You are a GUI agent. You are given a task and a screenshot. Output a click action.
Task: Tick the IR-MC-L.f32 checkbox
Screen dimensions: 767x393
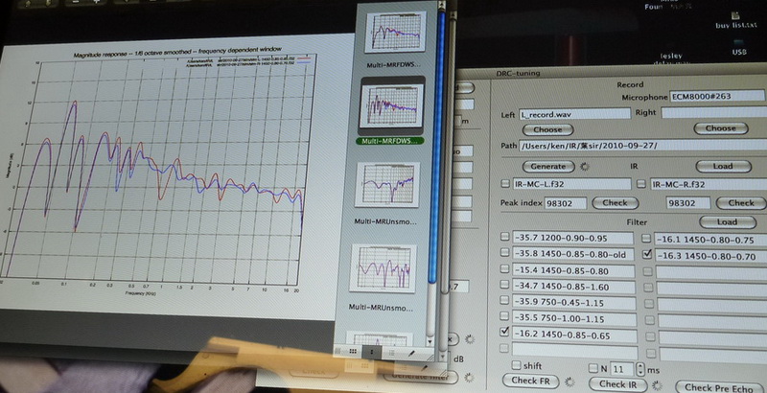(x=505, y=183)
